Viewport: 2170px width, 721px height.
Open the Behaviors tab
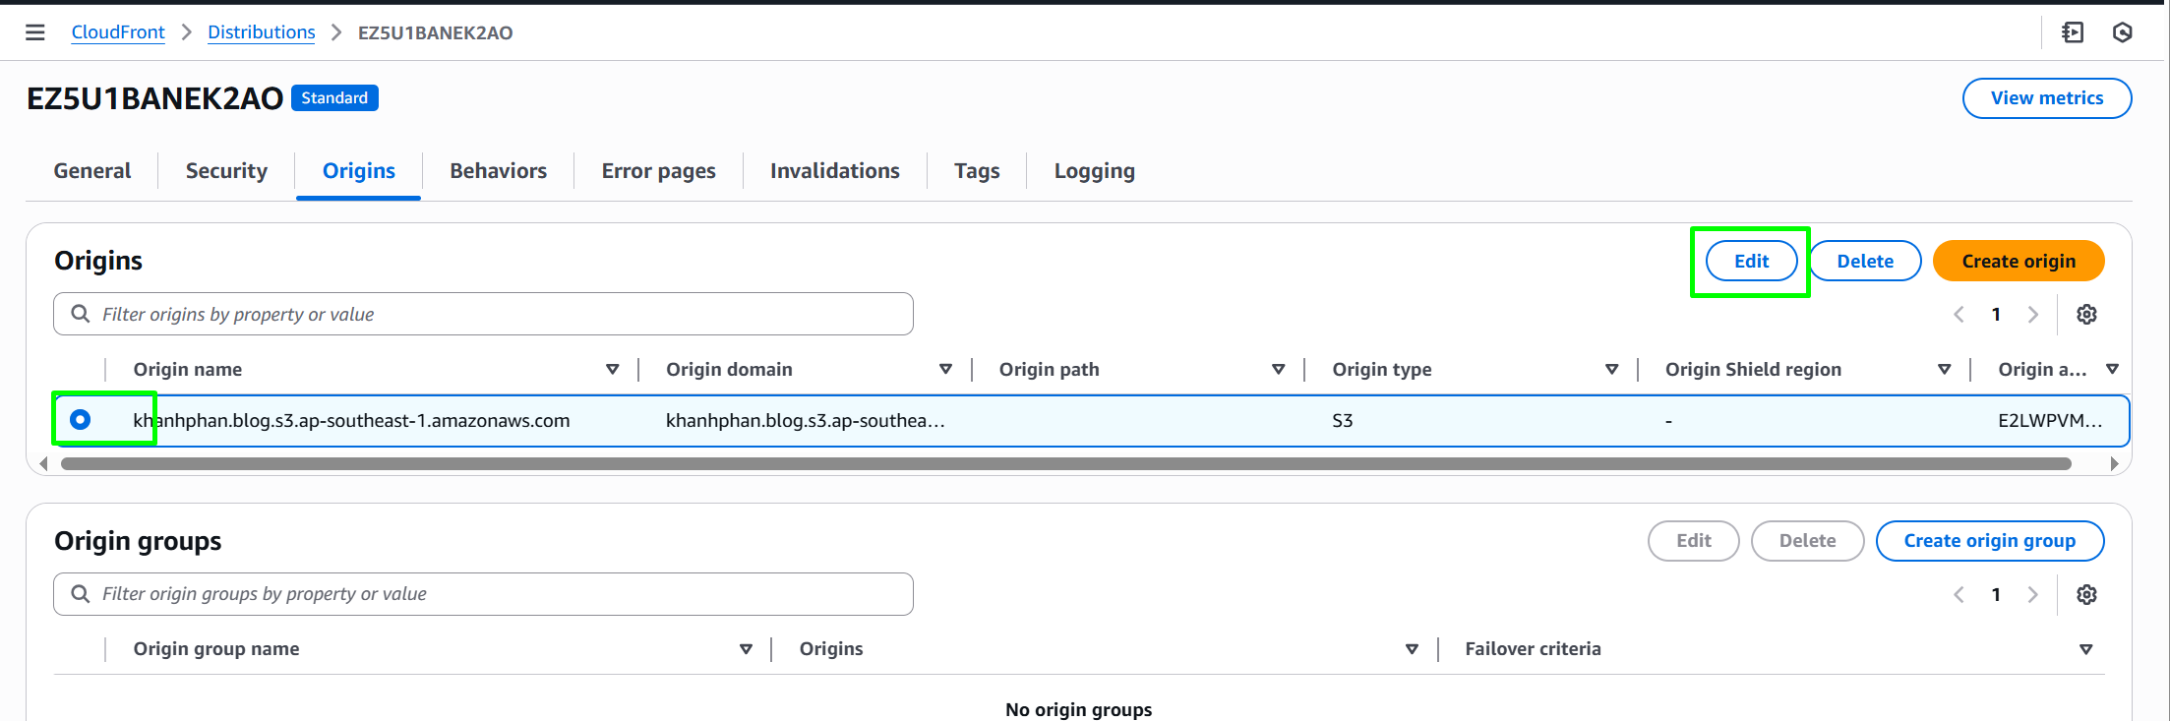pos(499,171)
